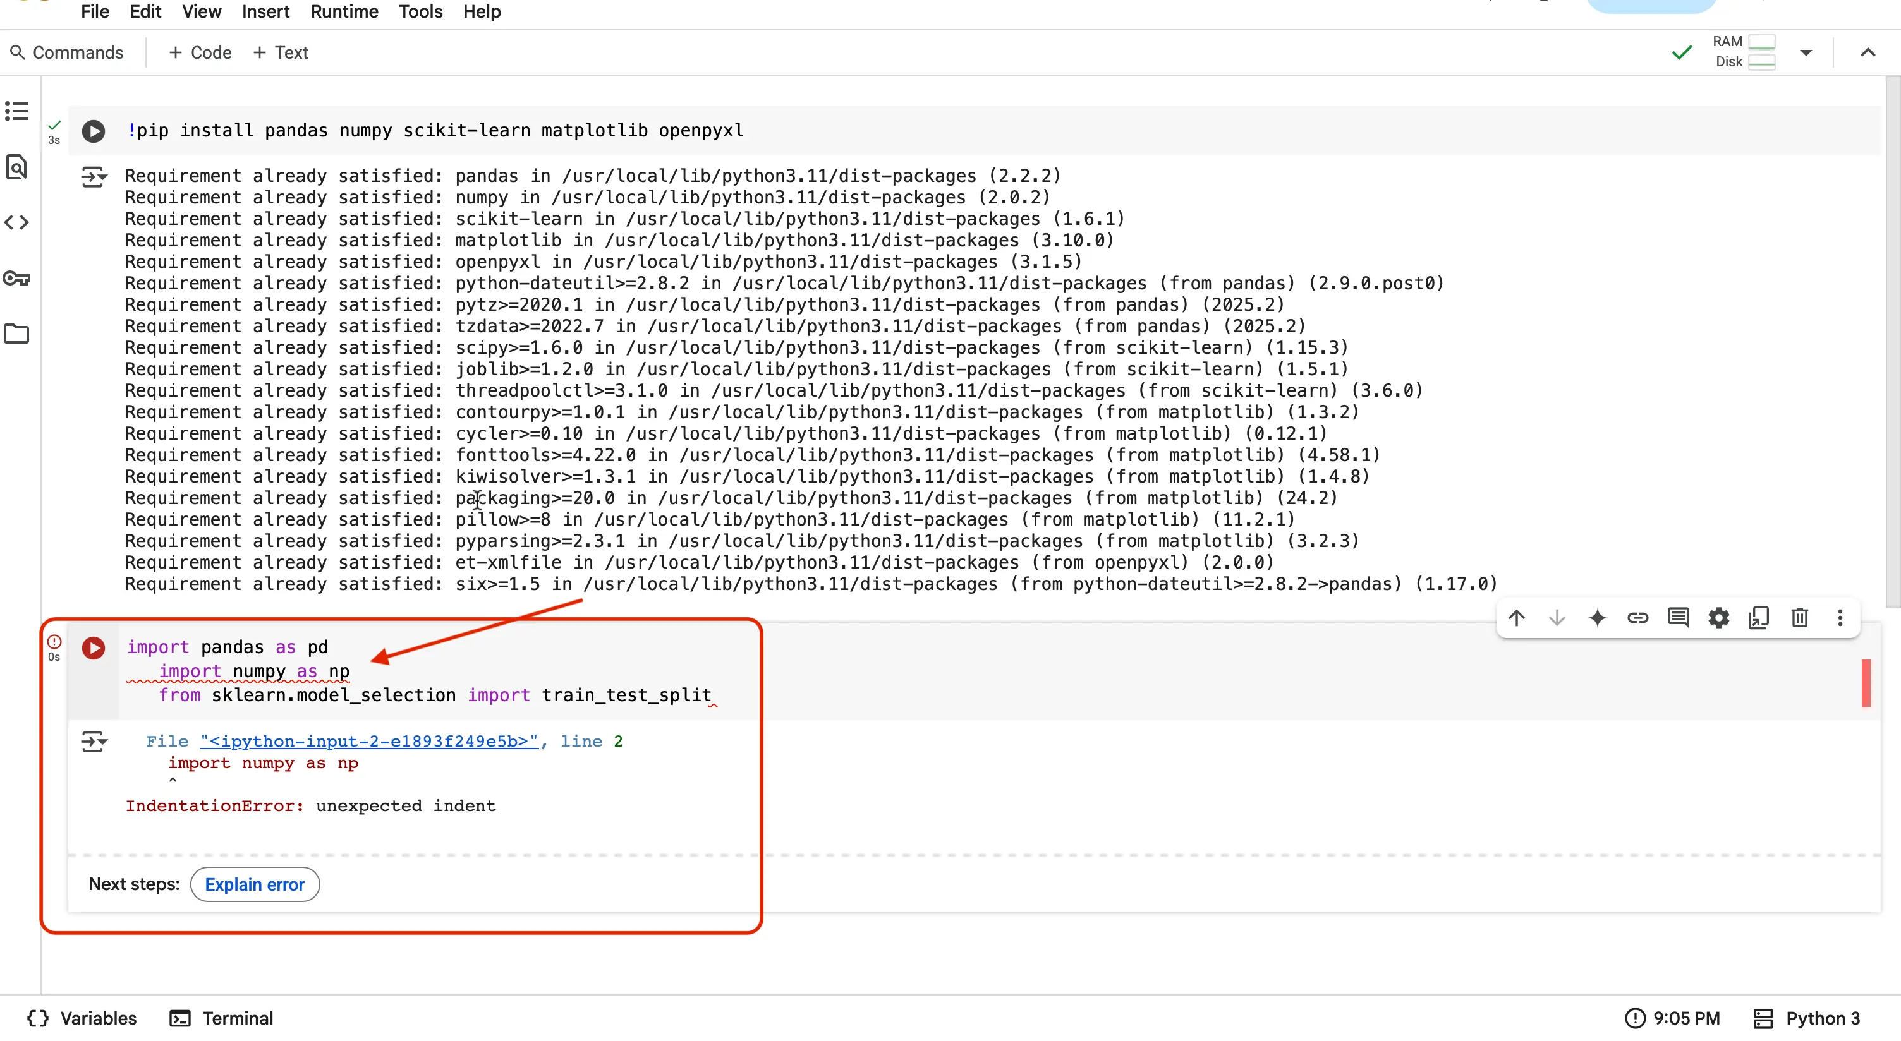Add a comment to the cell
This screenshot has height=1041, width=1901.
pyautogui.click(x=1678, y=618)
